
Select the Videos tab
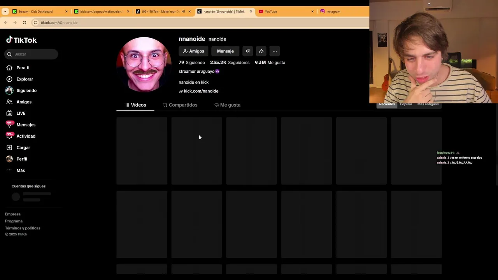pos(135,105)
